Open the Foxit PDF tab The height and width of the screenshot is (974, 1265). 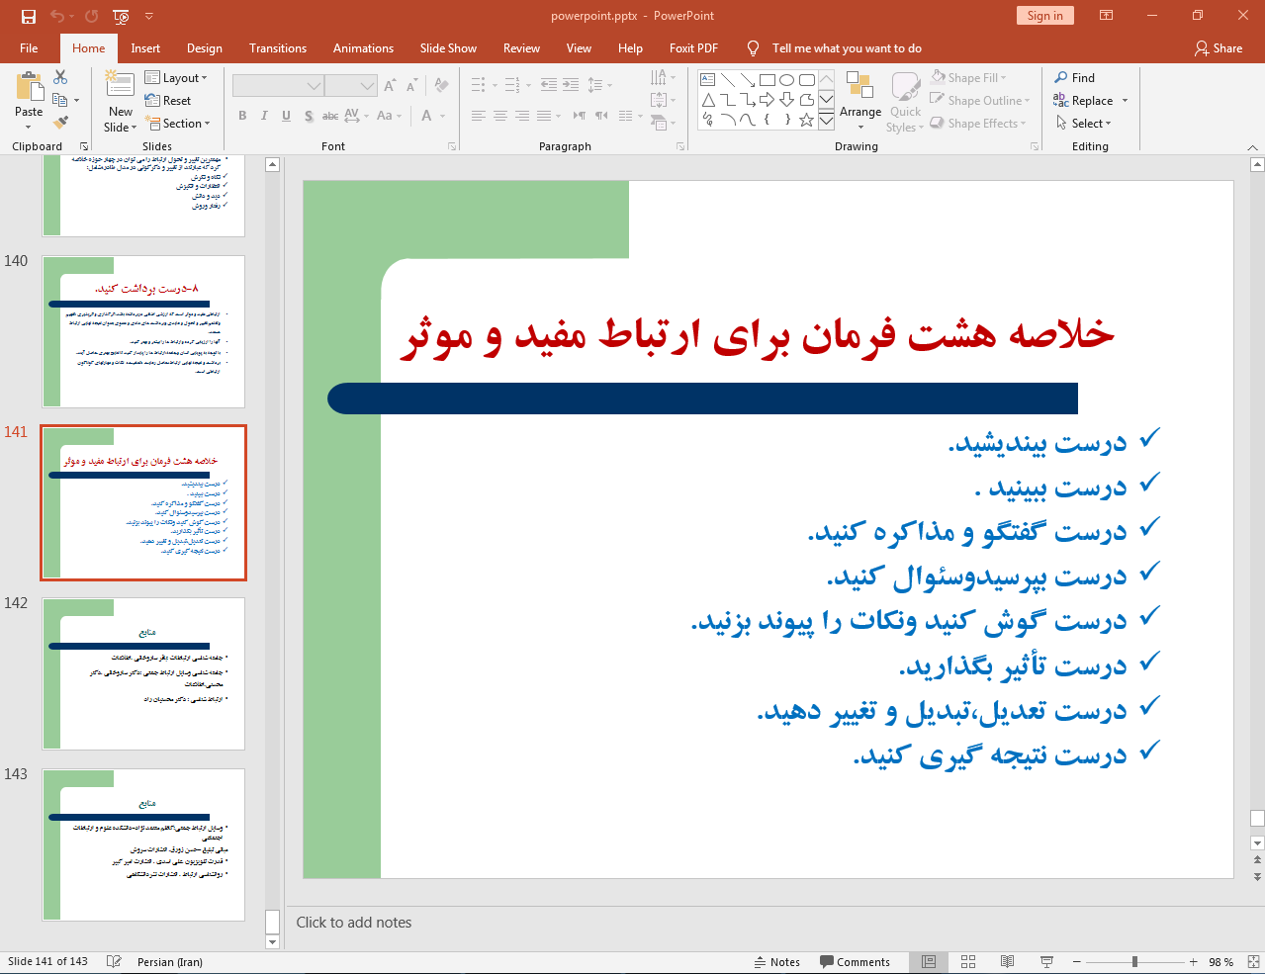[693, 48]
